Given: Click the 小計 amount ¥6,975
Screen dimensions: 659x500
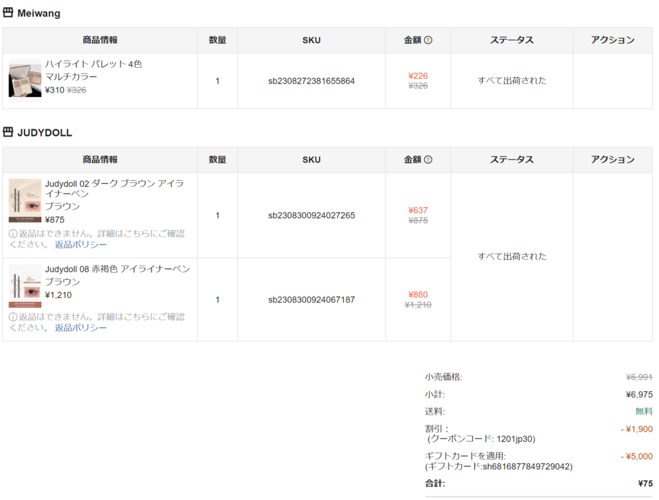Looking at the screenshot, I should click(639, 394).
